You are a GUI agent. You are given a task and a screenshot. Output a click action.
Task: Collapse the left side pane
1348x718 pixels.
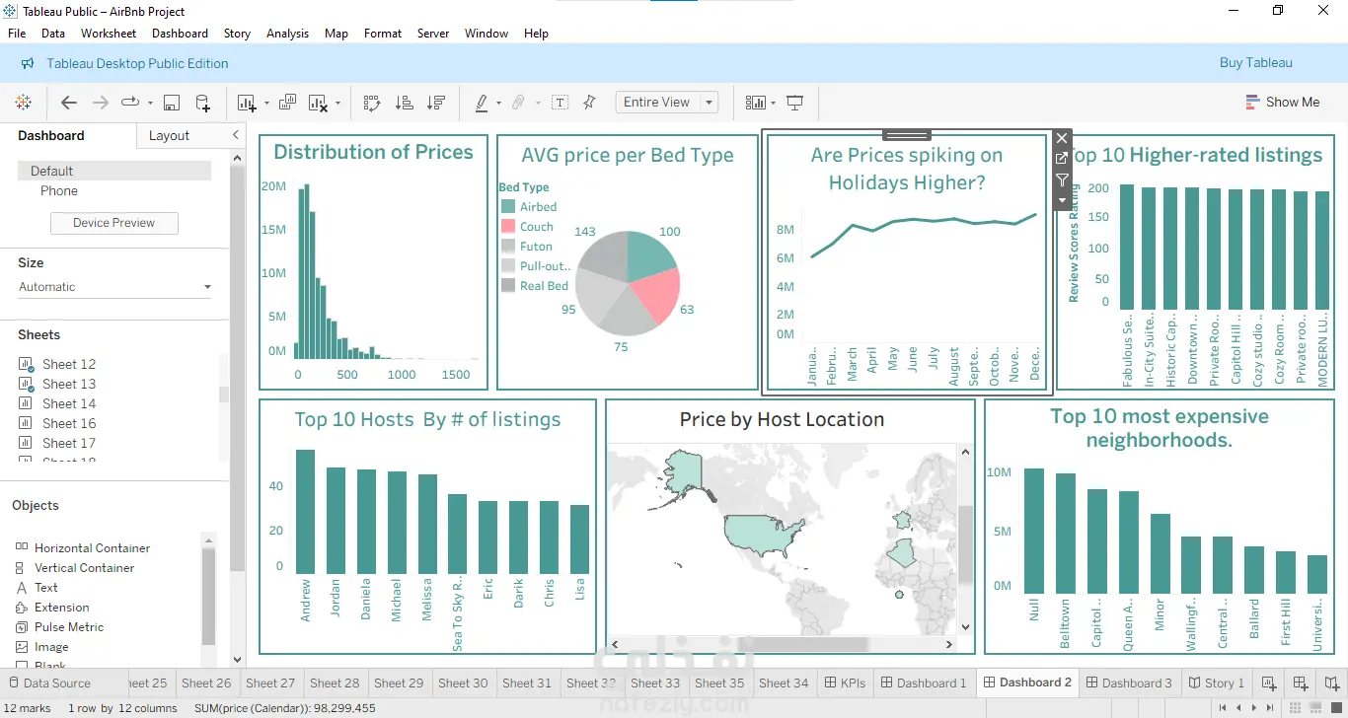[x=235, y=135]
